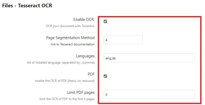The height and width of the screenshot is (105, 205).
Task: Open the link to Tesseract documentation
Action: coord(72,44)
